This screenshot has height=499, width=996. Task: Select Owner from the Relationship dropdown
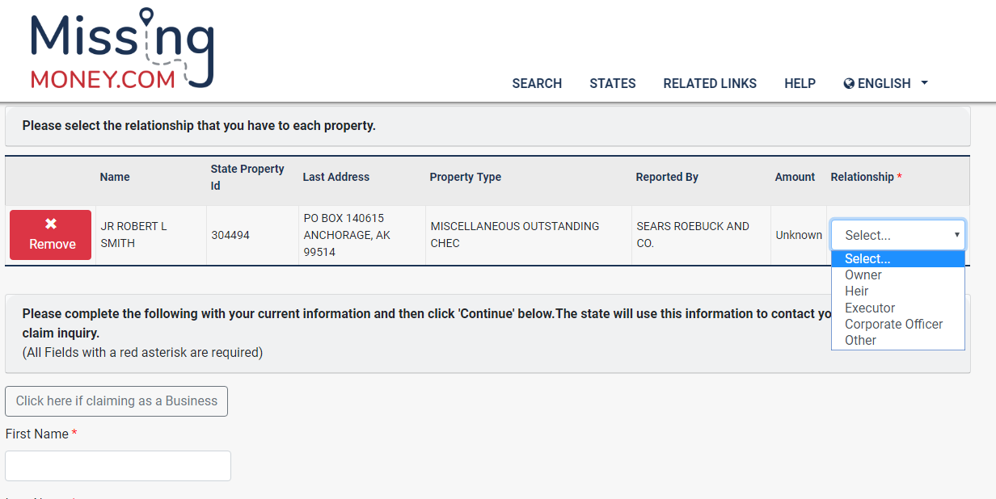(x=863, y=275)
